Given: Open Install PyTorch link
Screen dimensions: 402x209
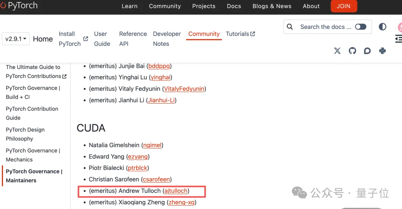Looking at the screenshot, I should click(x=70, y=39).
